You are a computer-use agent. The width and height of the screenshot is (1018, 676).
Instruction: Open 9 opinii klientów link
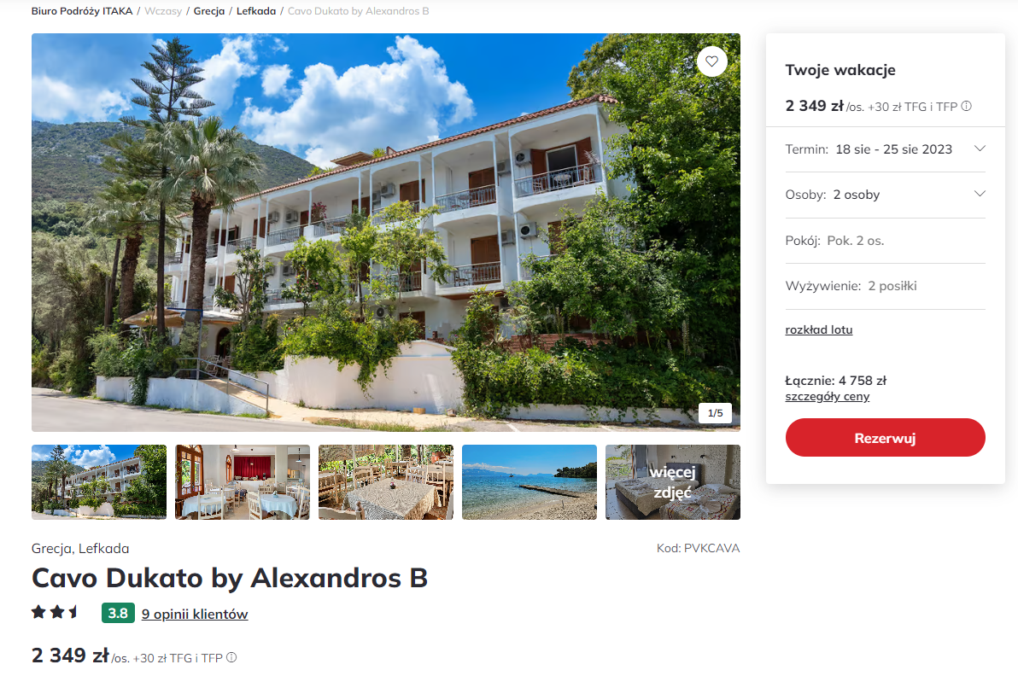[x=195, y=614]
